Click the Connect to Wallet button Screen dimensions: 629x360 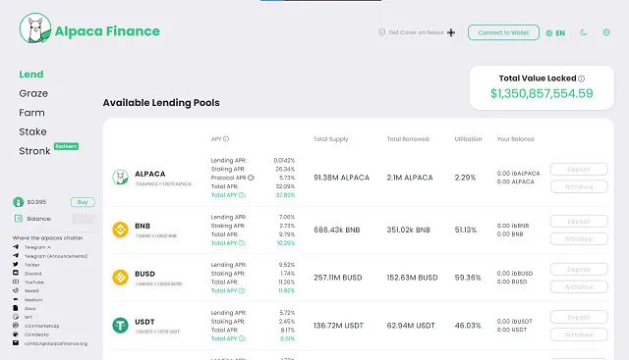coord(503,32)
